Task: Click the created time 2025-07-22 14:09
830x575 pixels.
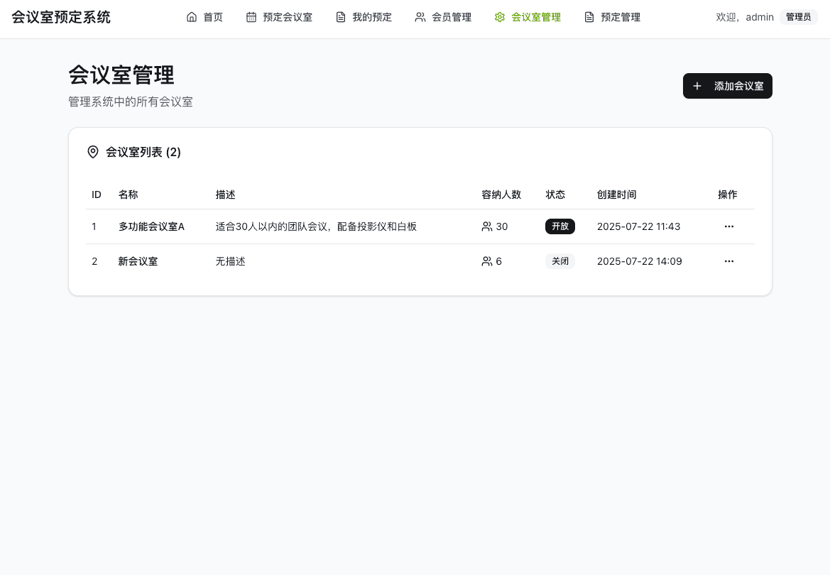Action: click(640, 261)
